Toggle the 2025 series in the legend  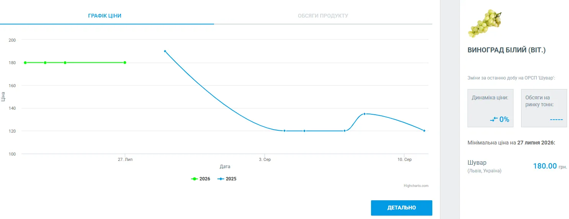coord(227,179)
